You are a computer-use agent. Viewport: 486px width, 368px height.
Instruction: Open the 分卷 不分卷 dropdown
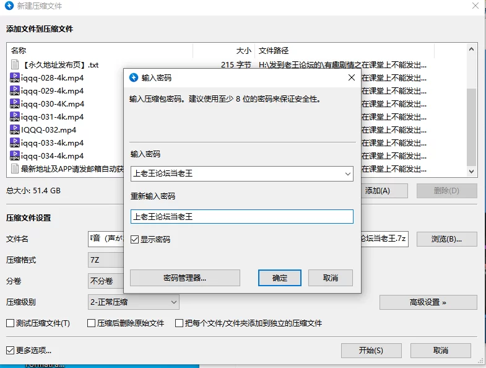[106, 281]
